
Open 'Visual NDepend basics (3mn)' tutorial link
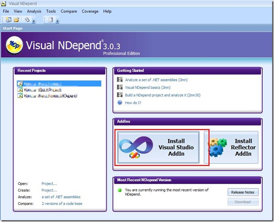tap(147, 87)
